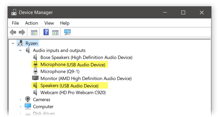The height and width of the screenshot is (117, 219).
Task: Open the Action menu
Action: click(x=32, y=23)
